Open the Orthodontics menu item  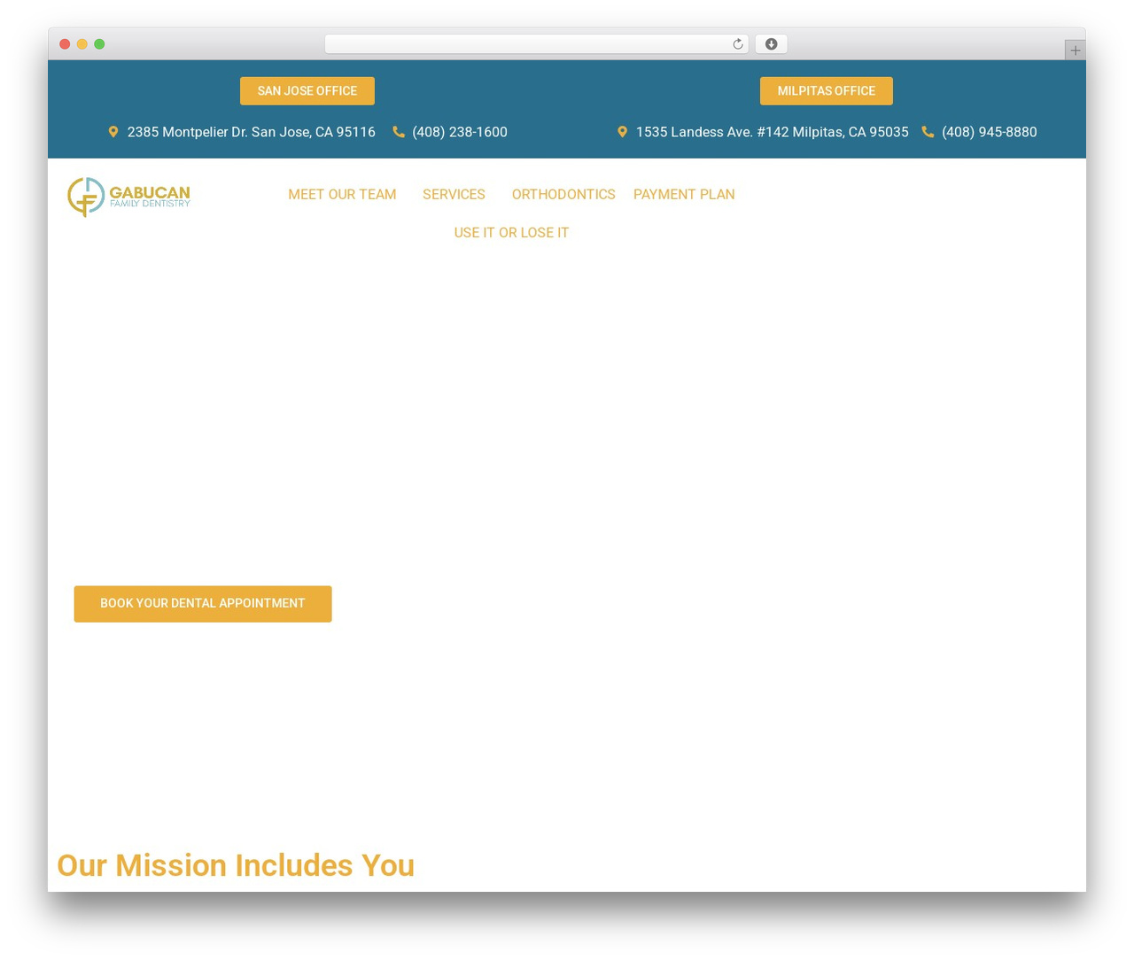[563, 195]
